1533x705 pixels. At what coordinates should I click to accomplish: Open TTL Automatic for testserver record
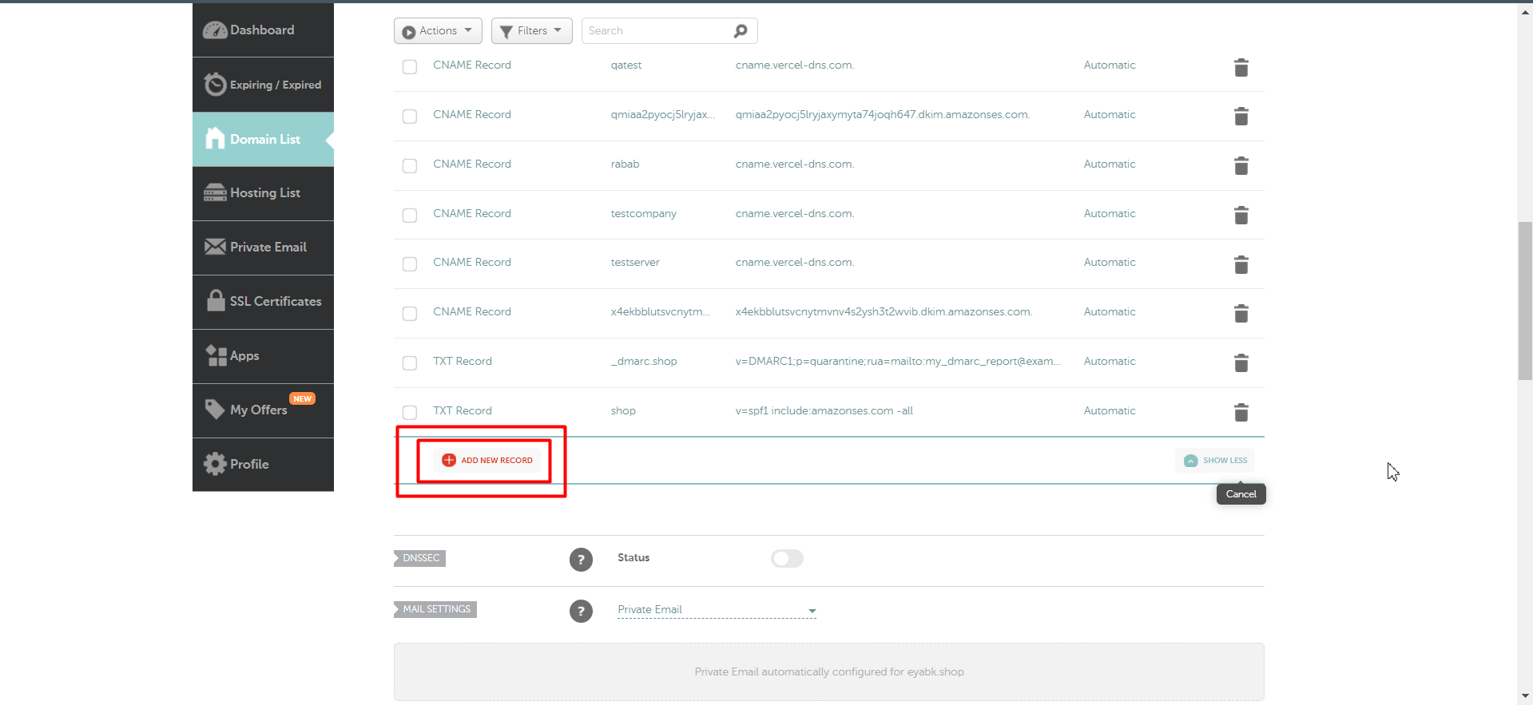[1110, 263]
